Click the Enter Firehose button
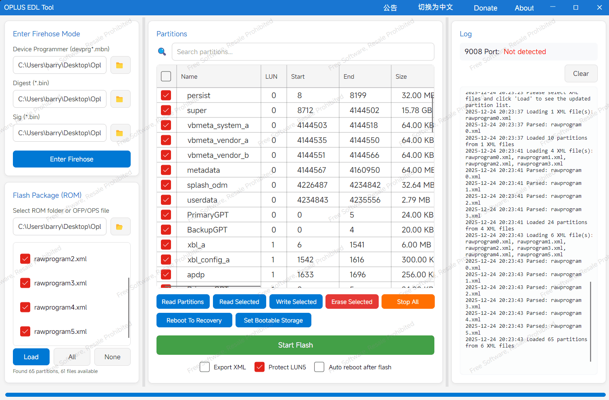This screenshot has height=400, width=609. (72, 159)
